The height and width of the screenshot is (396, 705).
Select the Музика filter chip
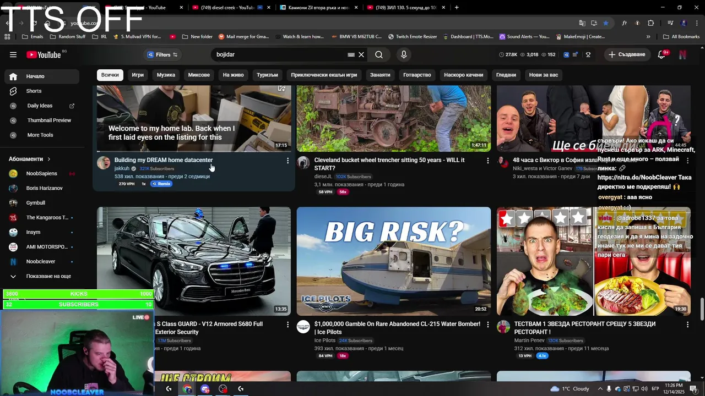pyautogui.click(x=166, y=75)
